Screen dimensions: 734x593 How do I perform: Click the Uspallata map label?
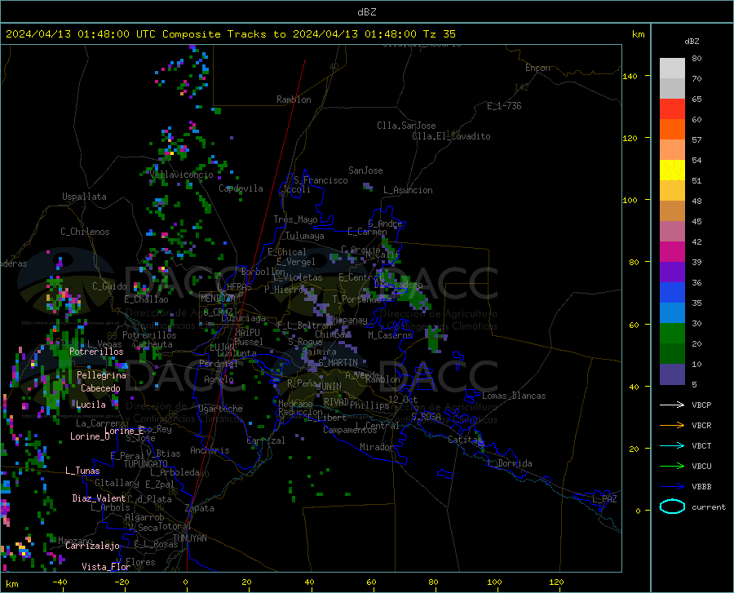coord(84,197)
